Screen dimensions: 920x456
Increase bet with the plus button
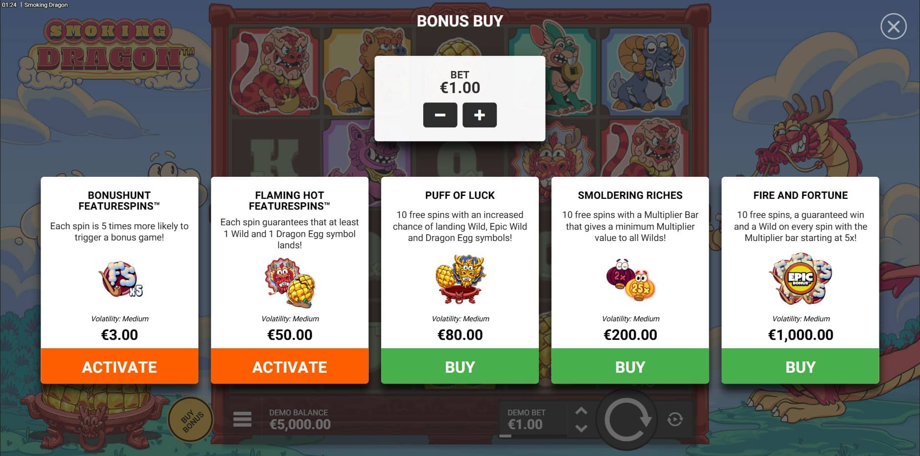[x=480, y=115]
